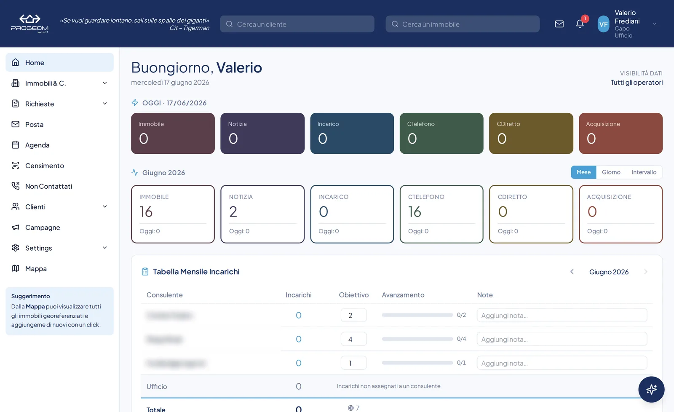674x412 pixels.
Task: Click the VF user avatar
Action: tap(604, 24)
